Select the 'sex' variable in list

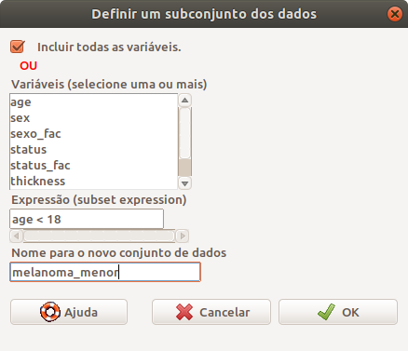tap(93, 118)
